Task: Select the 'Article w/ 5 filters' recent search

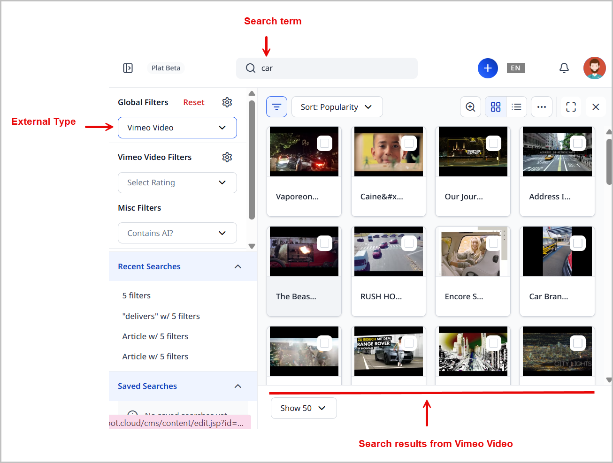Action: point(155,336)
